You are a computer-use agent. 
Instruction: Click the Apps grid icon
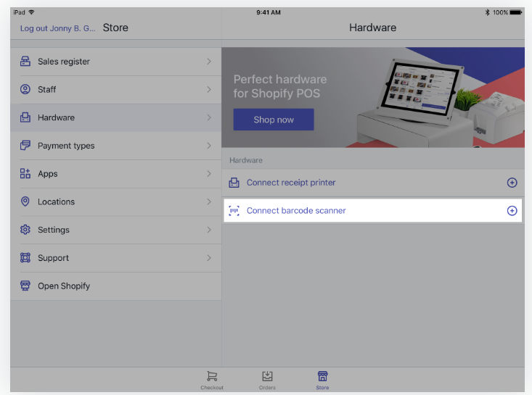25,173
